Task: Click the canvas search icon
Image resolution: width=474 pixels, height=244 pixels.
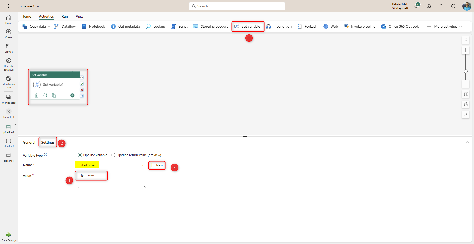Action: (465, 40)
